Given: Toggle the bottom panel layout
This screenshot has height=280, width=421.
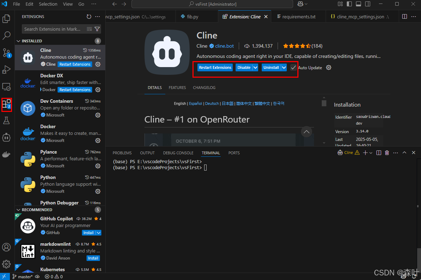Looking at the screenshot, I should 358,4.
